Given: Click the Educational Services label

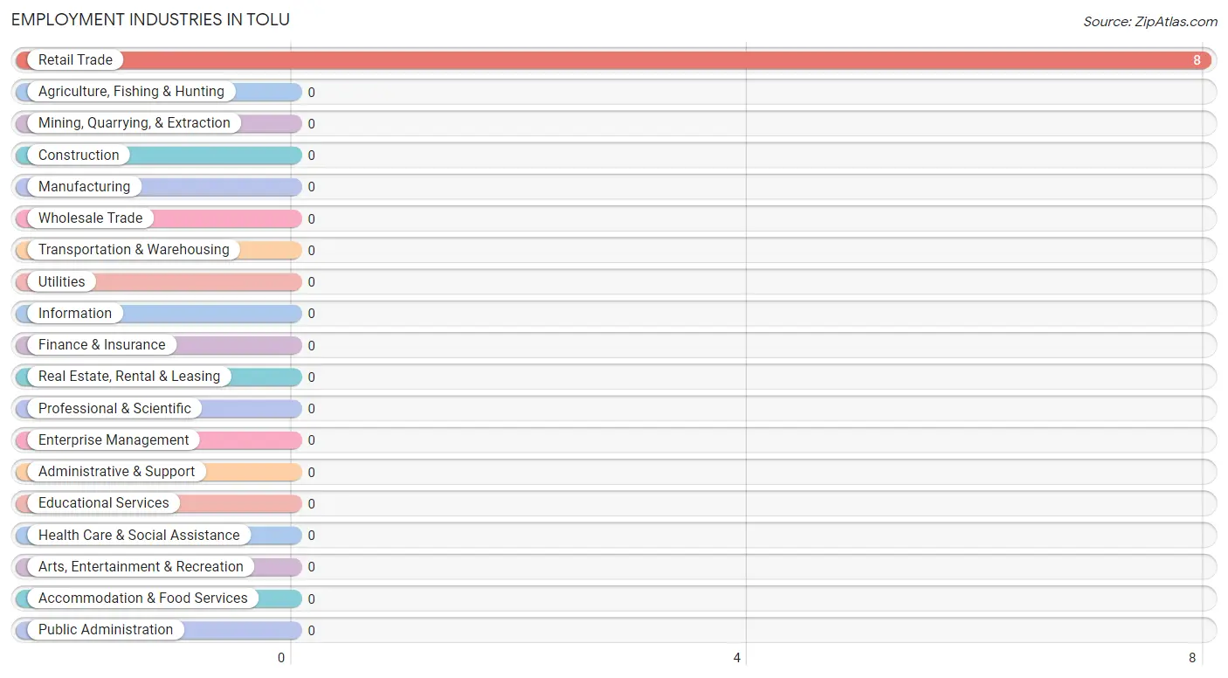Looking at the screenshot, I should coord(104,503).
